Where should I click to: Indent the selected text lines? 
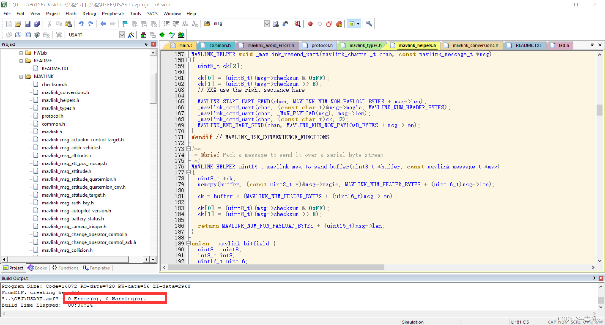(x=166, y=24)
